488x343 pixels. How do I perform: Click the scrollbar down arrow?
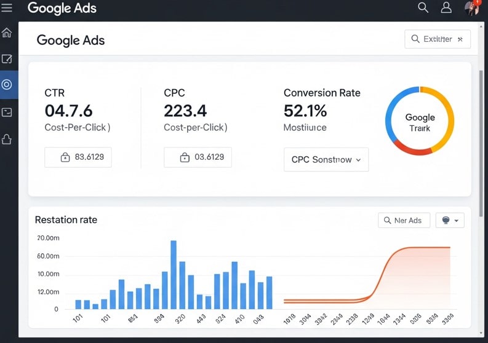pos(481,333)
